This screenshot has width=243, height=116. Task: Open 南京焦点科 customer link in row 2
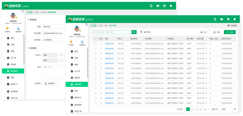[110, 49]
